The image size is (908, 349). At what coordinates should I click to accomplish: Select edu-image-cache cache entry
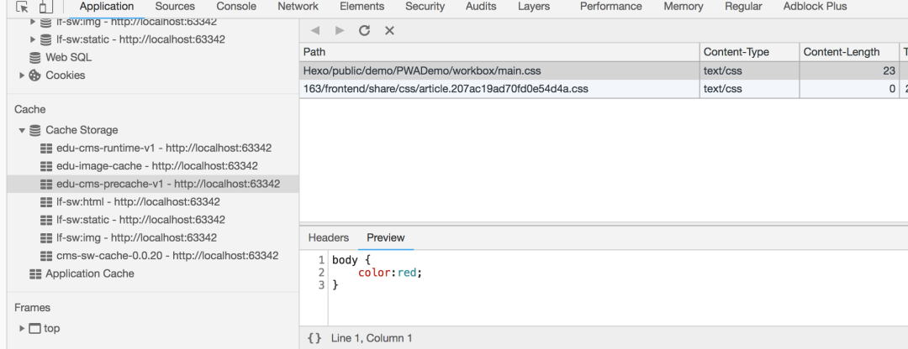[x=156, y=166]
